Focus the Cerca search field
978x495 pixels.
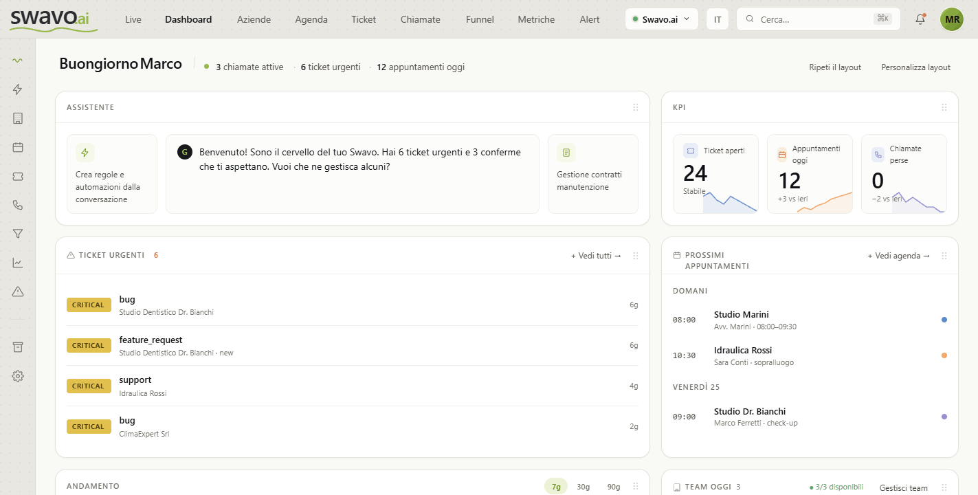click(x=819, y=19)
